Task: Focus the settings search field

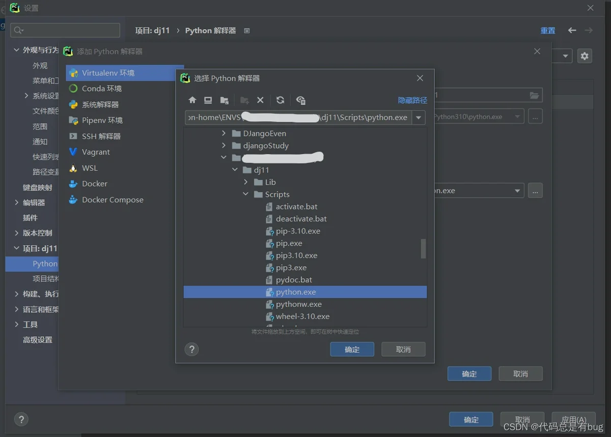Action: [x=65, y=31]
